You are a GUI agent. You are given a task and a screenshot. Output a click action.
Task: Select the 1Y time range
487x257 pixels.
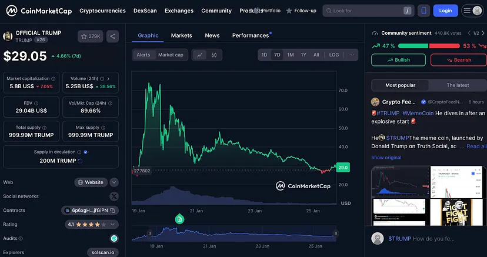[303, 55]
